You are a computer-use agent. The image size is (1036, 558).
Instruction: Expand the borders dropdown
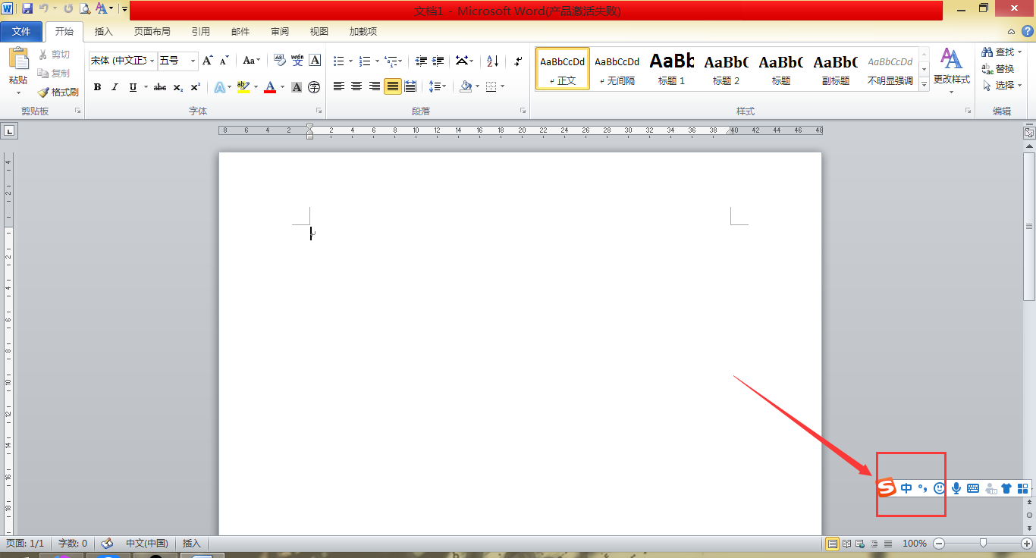coord(502,86)
